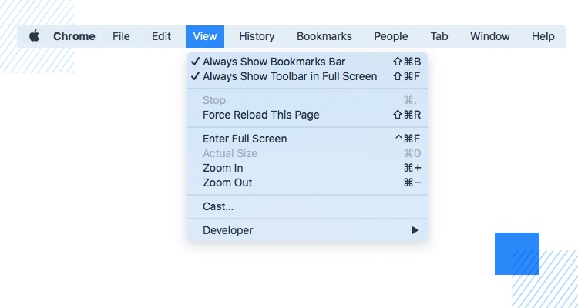578x308 pixels.
Task: Open the Window menu
Action: (490, 36)
